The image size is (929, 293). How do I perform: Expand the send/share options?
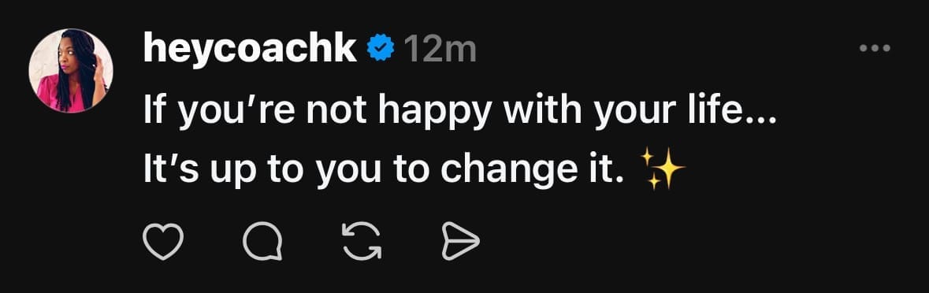(460, 242)
